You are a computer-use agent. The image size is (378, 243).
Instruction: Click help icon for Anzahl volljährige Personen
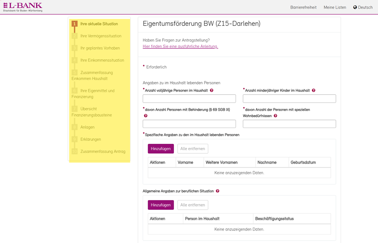click(x=212, y=90)
